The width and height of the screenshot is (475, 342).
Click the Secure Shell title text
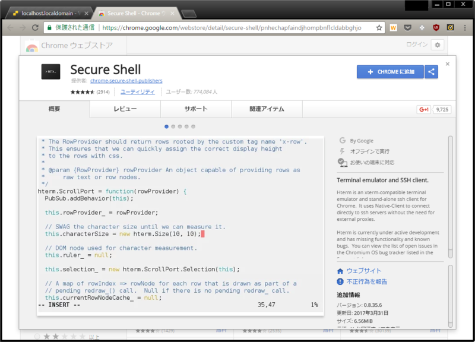pos(106,70)
